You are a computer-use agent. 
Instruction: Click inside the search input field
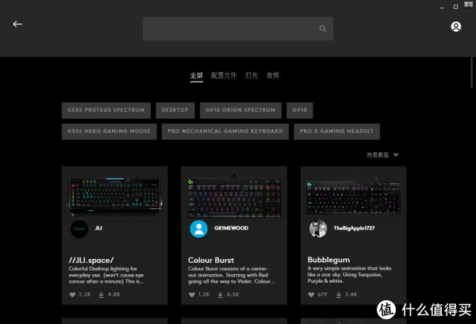(231, 29)
